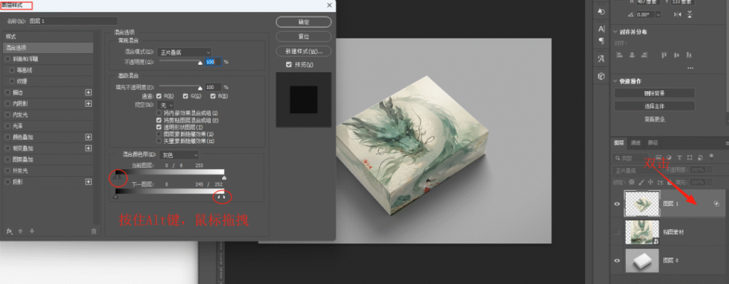Add another 内阴影 (Inner Shadow) effect via plus icon
This screenshot has height=284, width=729.
point(88,104)
